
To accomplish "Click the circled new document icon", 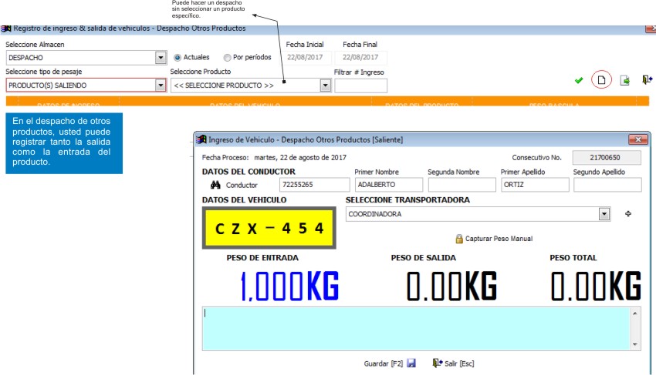I will [601, 80].
